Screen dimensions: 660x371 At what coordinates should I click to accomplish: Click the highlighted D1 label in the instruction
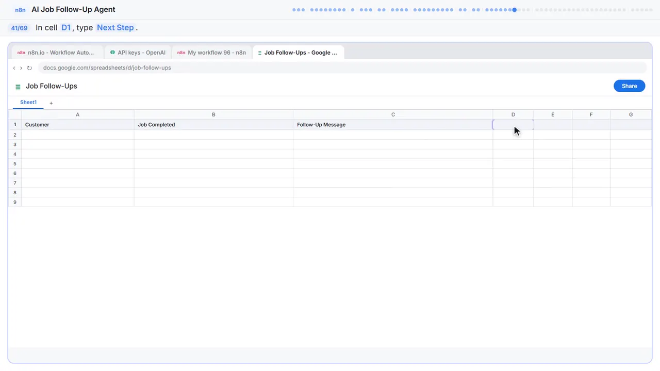tap(66, 28)
